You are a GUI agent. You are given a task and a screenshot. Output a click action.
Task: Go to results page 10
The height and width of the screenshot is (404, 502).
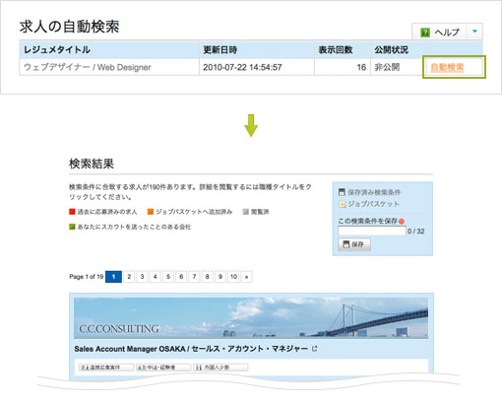[233, 277]
